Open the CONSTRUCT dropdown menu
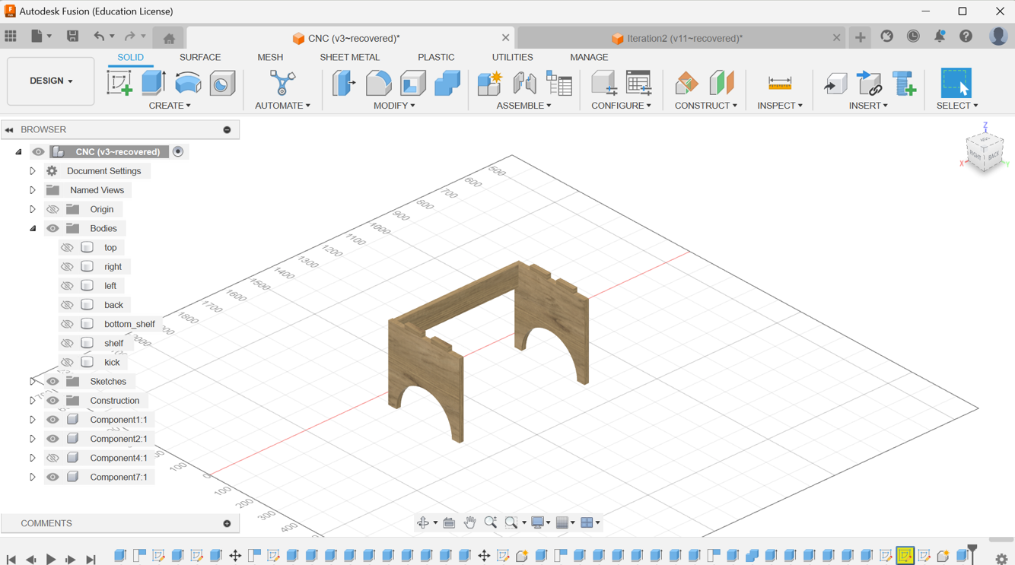This screenshot has height=565, width=1015. pos(705,106)
